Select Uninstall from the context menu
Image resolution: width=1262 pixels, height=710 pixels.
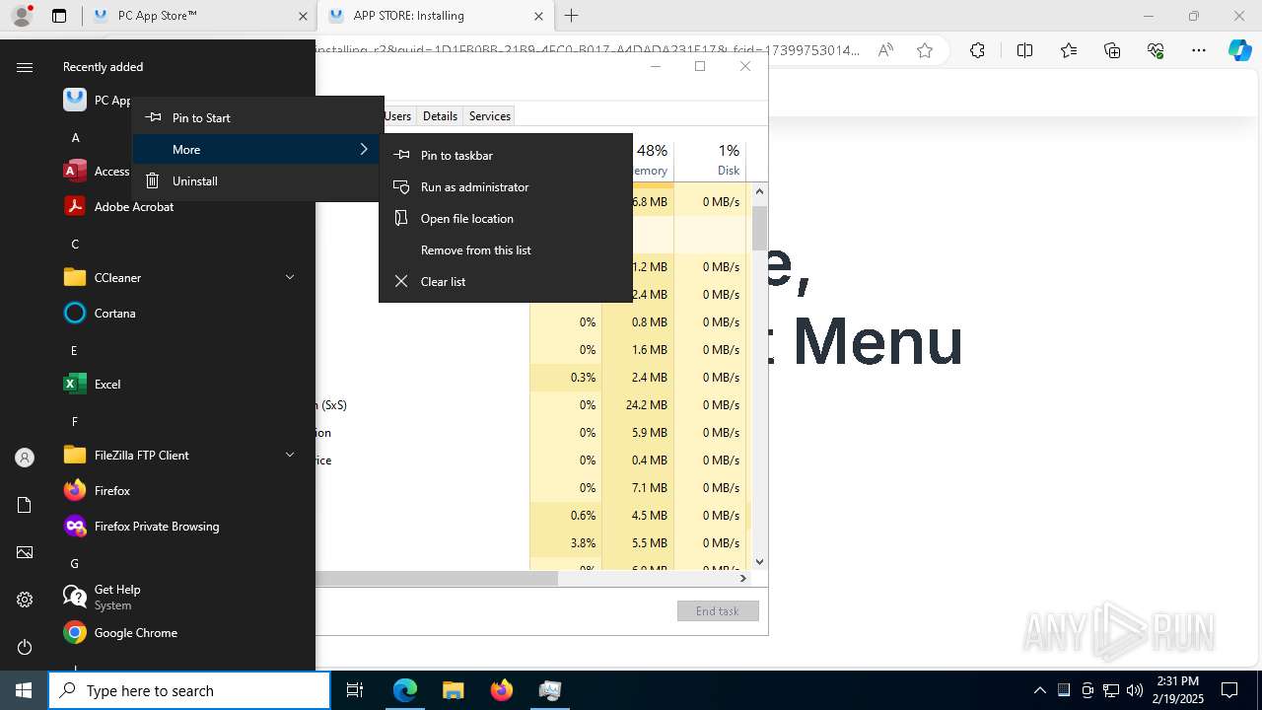tap(257, 180)
